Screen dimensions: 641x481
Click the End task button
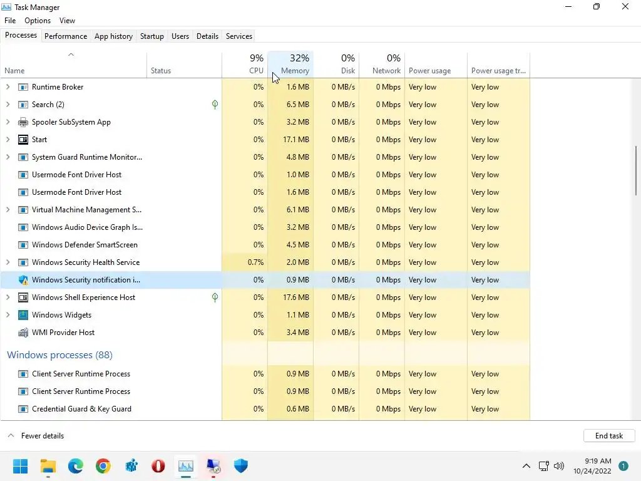point(609,436)
